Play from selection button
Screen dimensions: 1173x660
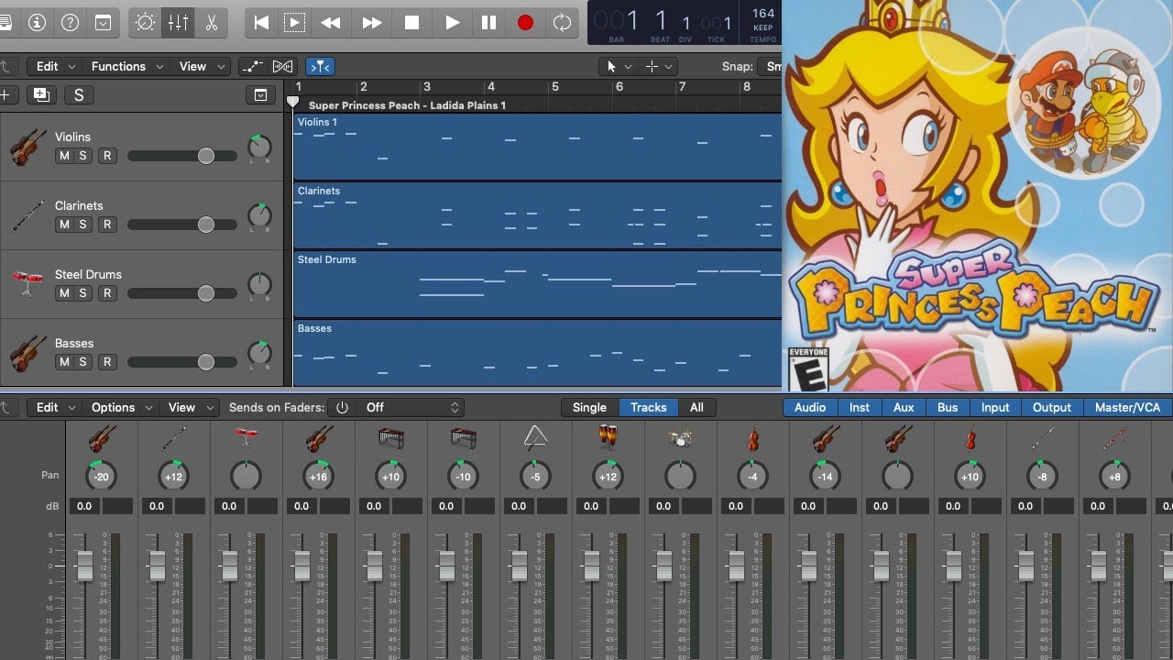point(294,23)
